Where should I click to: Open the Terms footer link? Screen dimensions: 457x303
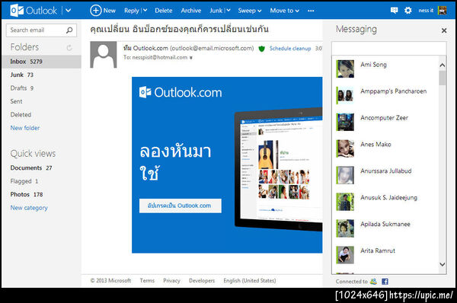(147, 281)
